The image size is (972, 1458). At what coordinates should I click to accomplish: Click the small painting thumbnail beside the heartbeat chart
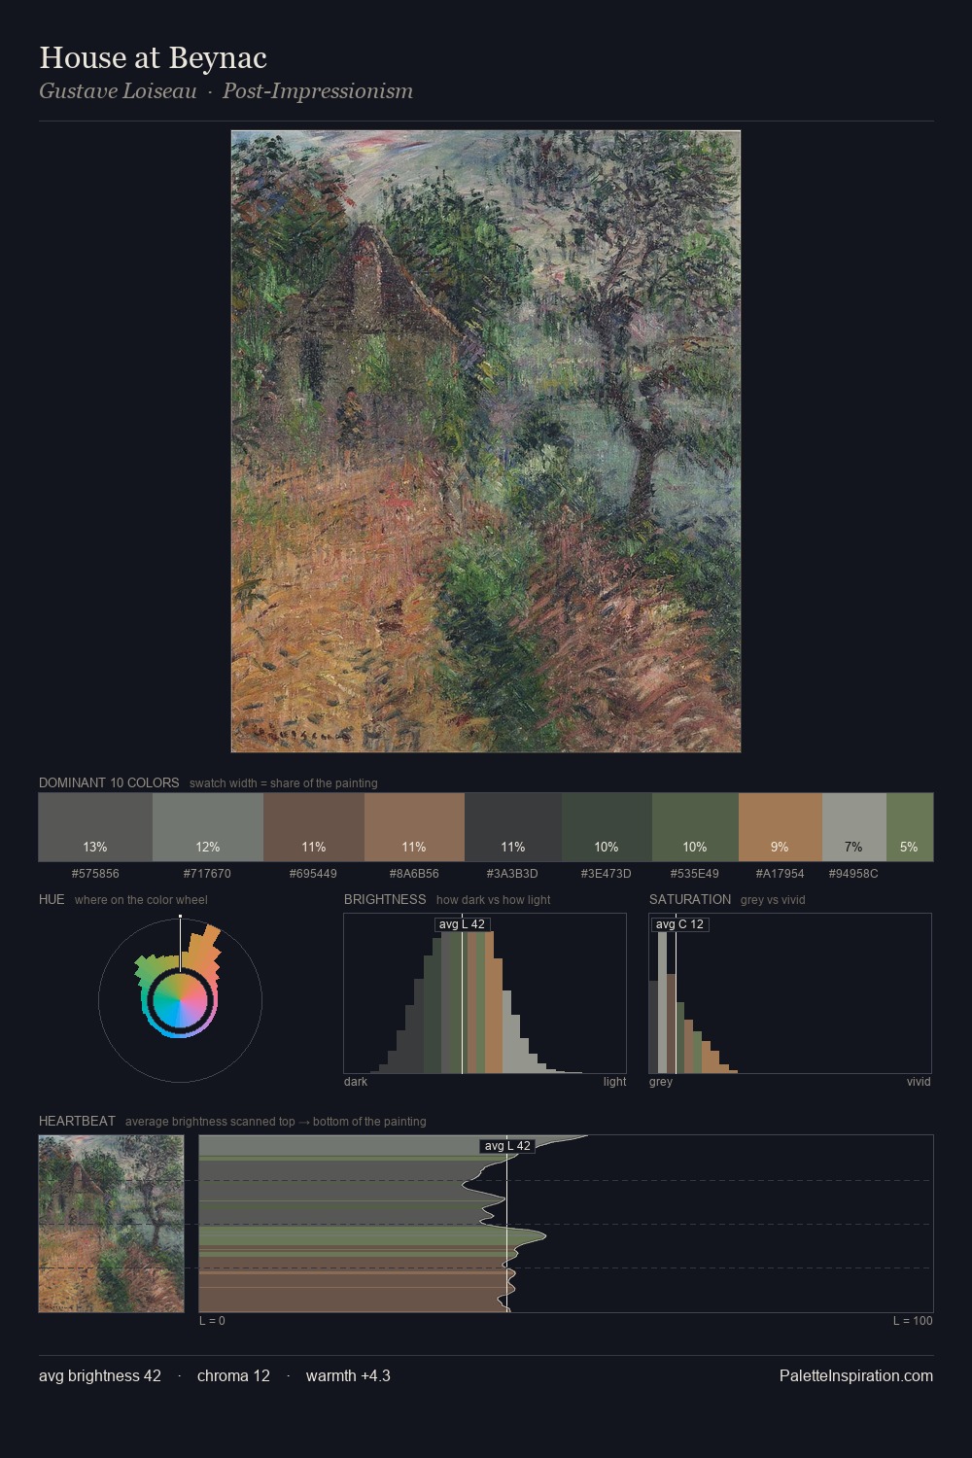click(111, 1224)
